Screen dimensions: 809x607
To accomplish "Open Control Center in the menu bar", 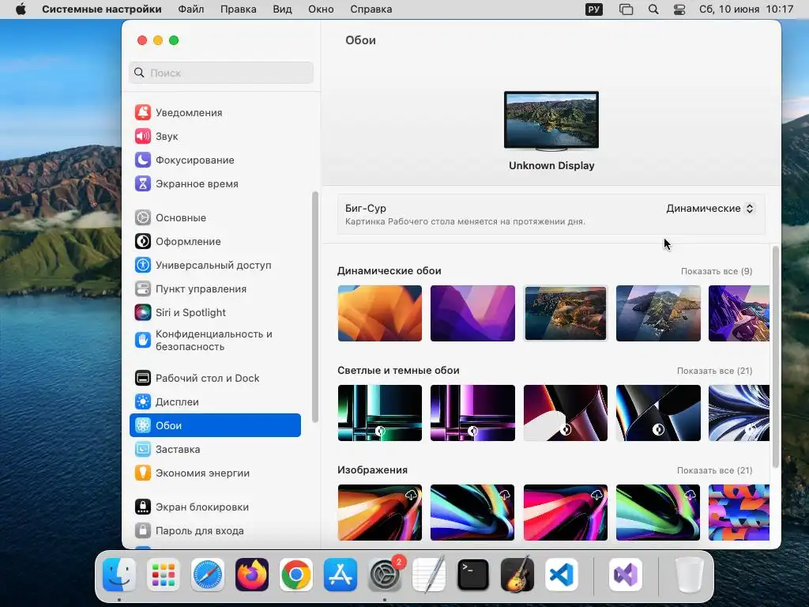I will 679,9.
